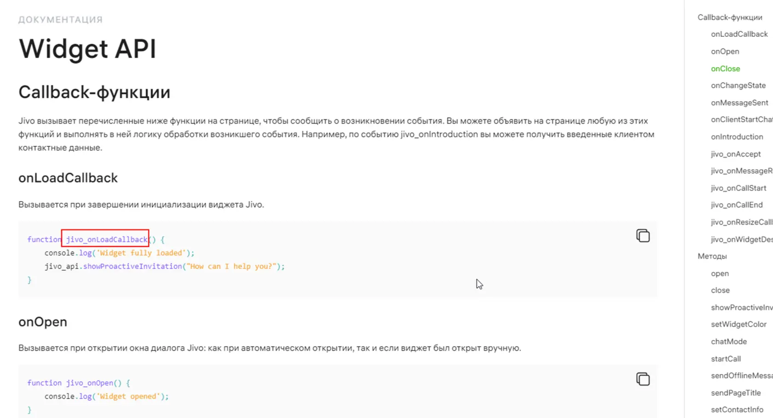Go to the jivo_onCallStart section
This screenshot has height=418, width=773.
pos(738,188)
